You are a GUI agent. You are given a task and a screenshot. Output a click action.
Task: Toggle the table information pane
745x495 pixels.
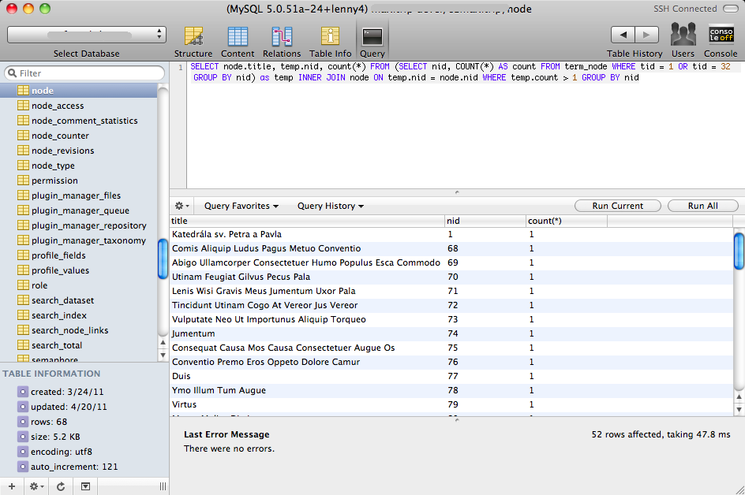85,486
